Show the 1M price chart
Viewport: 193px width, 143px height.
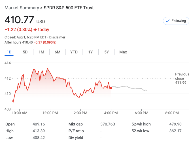point(41,52)
